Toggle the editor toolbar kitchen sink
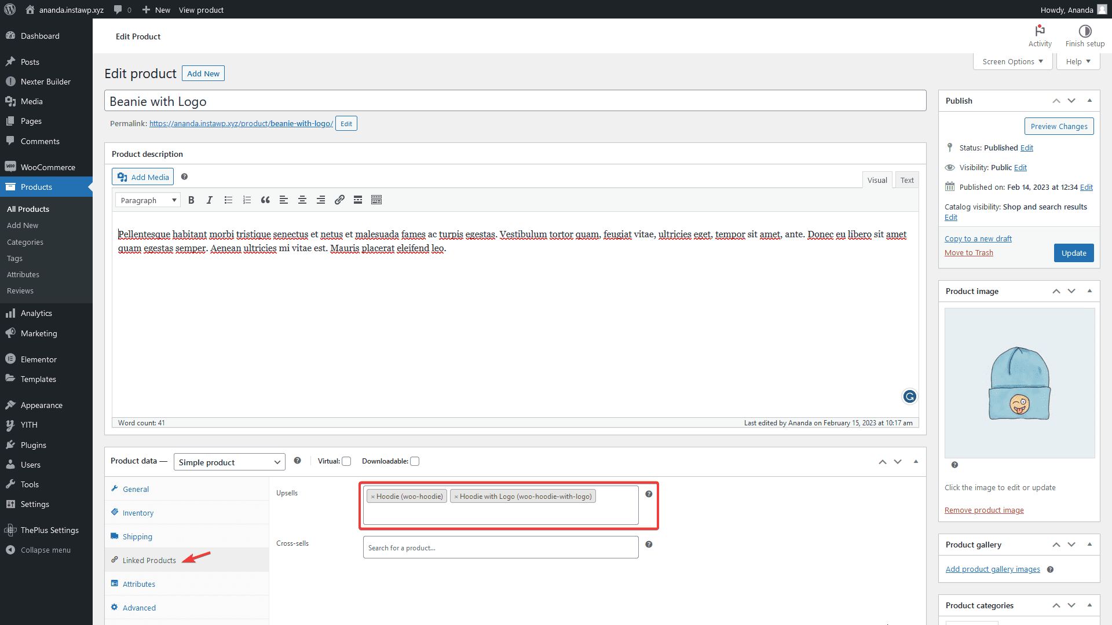Viewport: 1112px width, 625px height. 376,200
